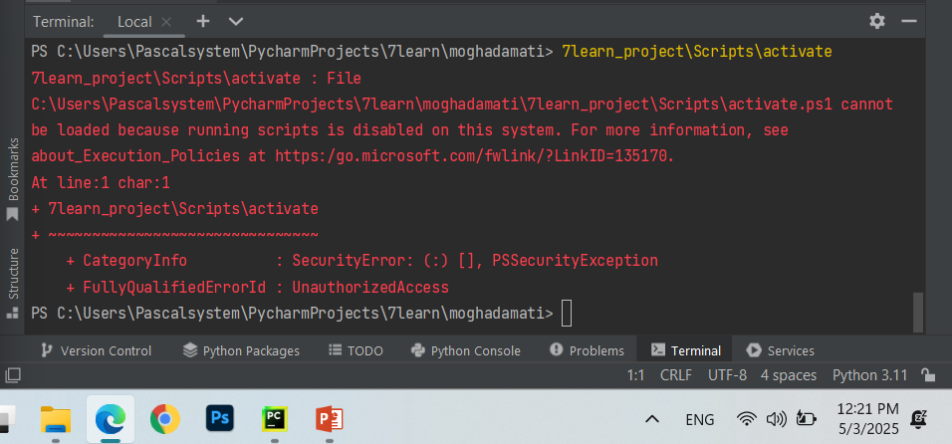Viewport: 952px width, 444px height.
Task: Open the Python 3.11 interpreter selector
Action: coord(870,375)
